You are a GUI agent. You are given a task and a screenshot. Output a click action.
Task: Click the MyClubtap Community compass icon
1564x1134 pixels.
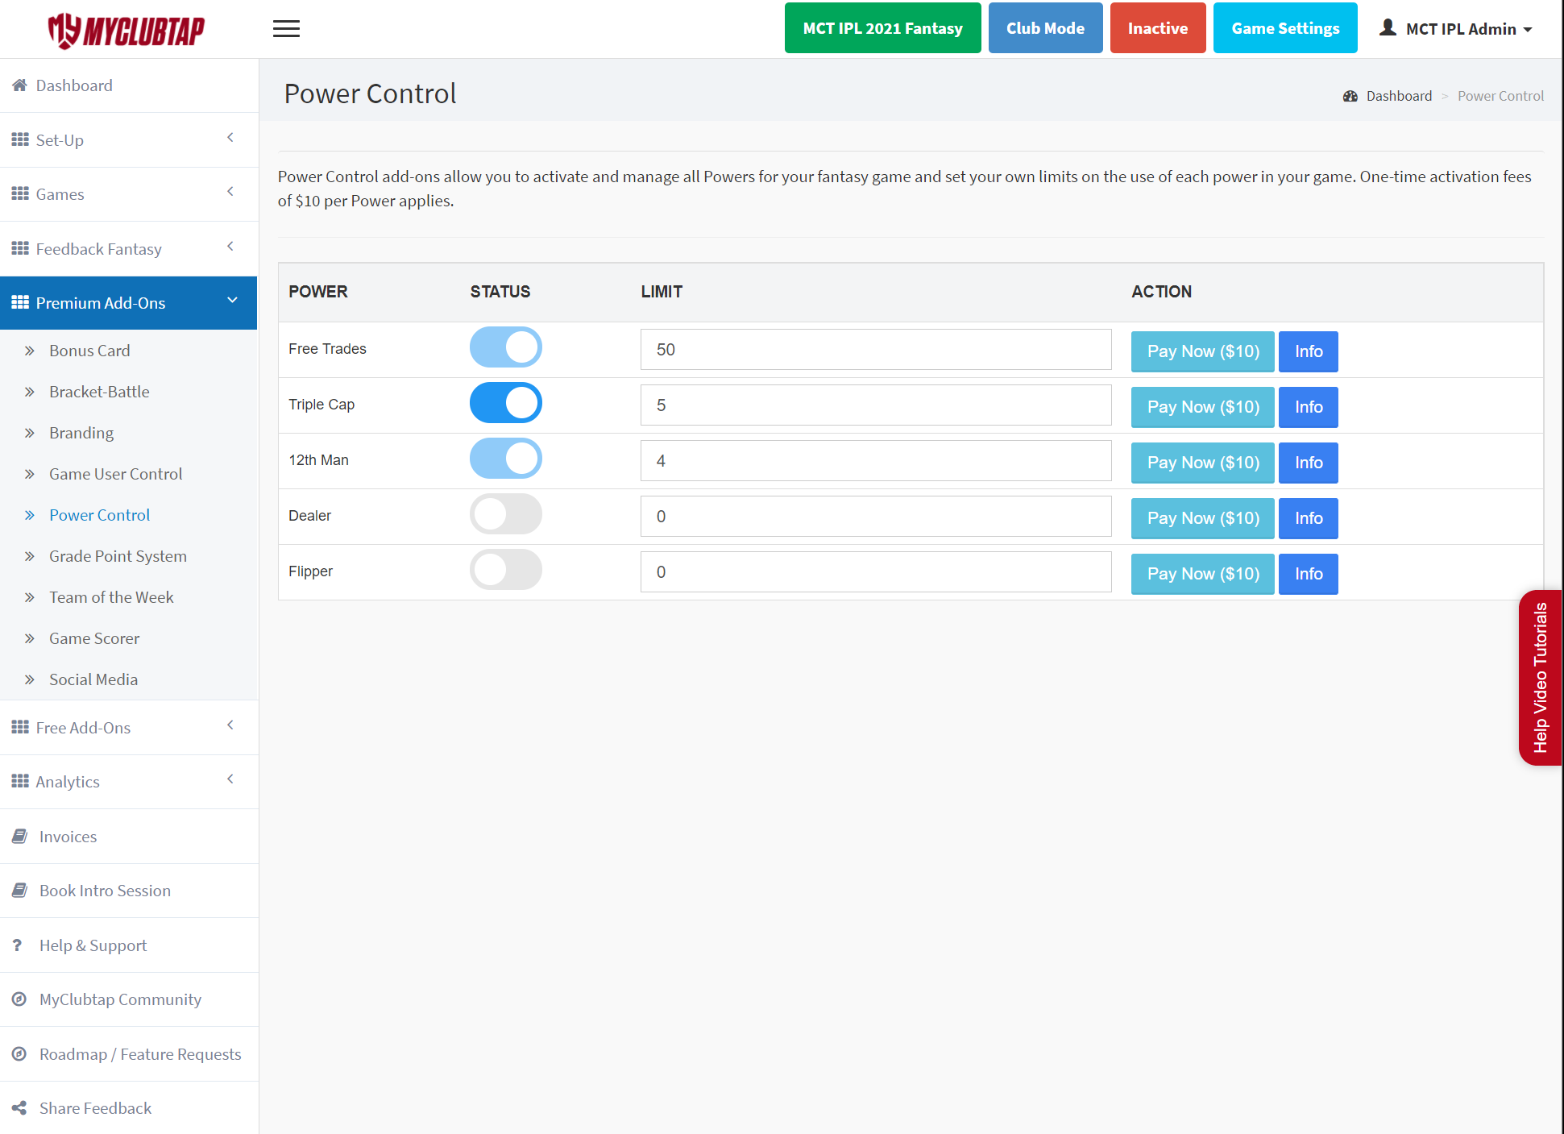click(19, 999)
